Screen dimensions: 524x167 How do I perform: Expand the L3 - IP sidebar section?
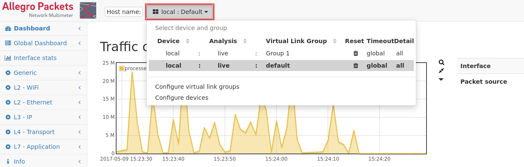43,117
